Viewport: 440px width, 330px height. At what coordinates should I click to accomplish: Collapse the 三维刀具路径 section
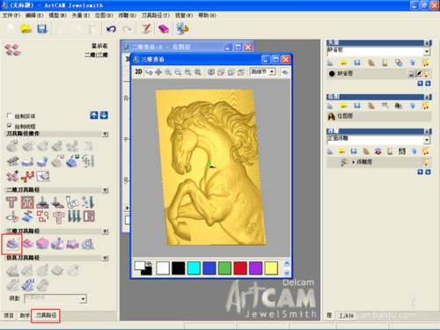tap(106, 231)
